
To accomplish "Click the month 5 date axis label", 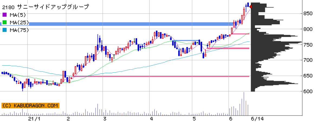I will [194, 119].
